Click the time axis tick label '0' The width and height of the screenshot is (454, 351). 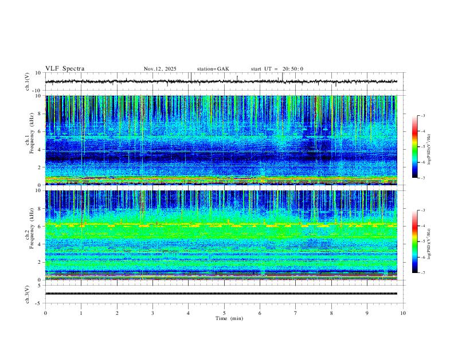coord(45,313)
